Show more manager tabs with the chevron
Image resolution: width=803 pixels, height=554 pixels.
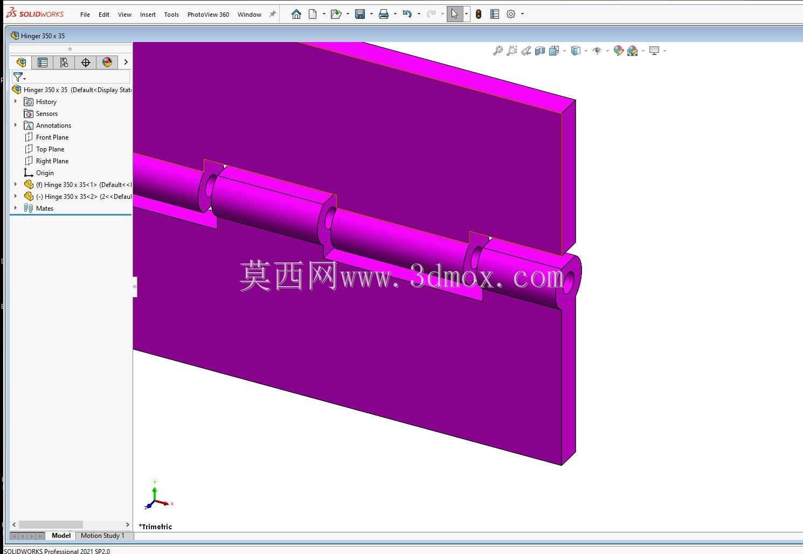click(126, 62)
